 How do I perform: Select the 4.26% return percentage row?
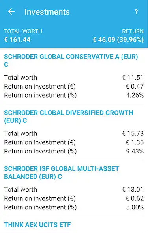click(74, 95)
